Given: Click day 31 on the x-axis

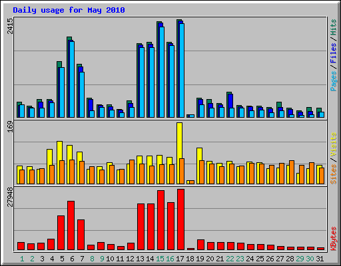Looking at the screenshot, I should pyautogui.click(x=320, y=259).
